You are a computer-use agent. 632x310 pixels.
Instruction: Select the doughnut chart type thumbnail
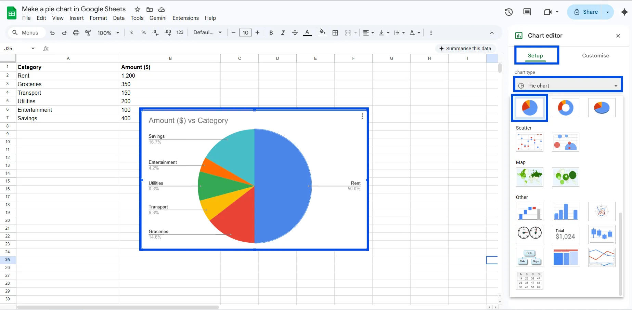(565, 108)
